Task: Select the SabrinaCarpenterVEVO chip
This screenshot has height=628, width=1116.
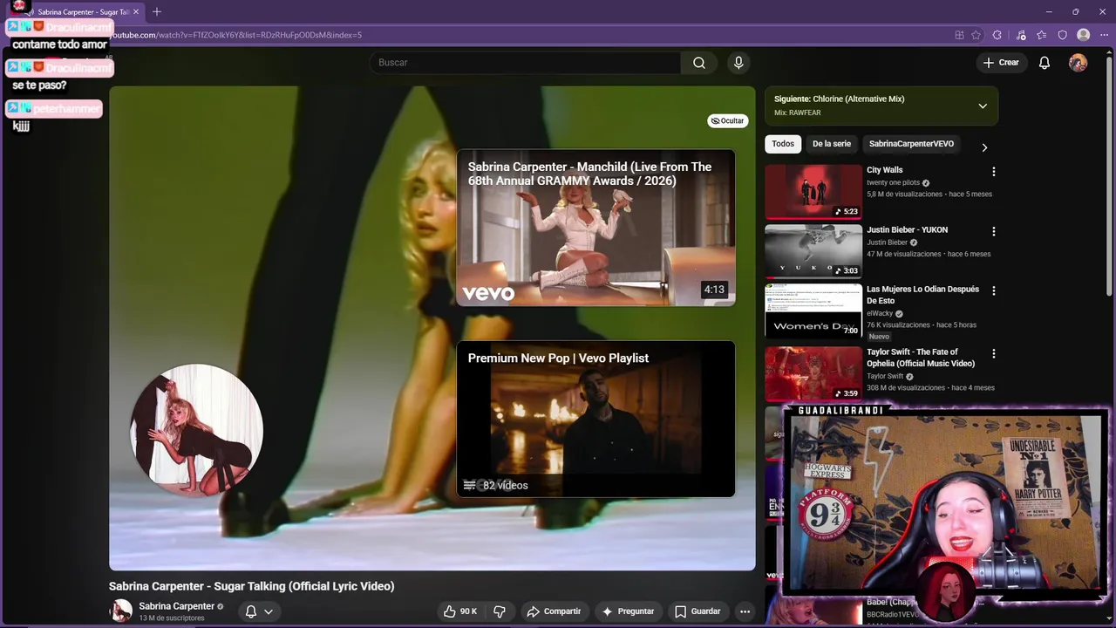Action: tap(911, 144)
